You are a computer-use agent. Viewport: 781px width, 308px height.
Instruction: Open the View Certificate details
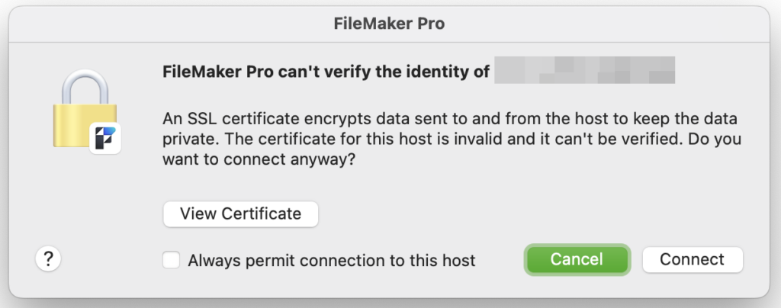(240, 214)
